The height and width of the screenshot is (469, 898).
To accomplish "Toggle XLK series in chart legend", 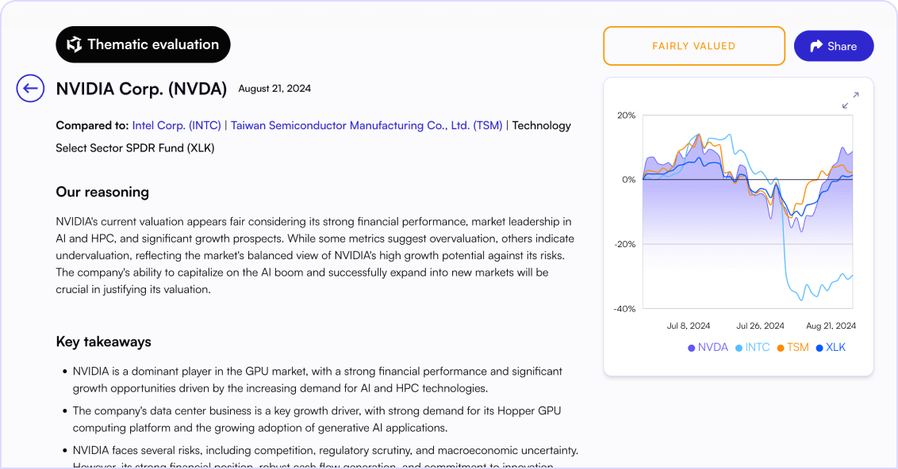I will 831,347.
